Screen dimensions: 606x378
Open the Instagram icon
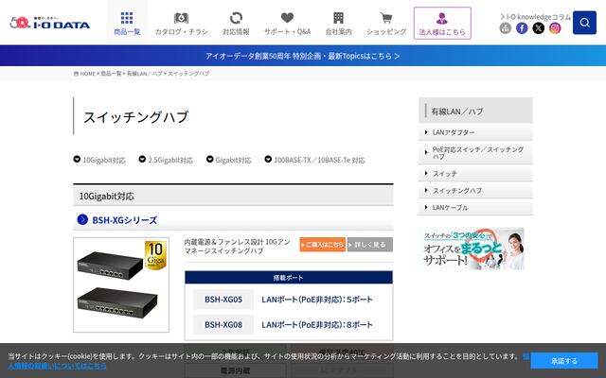click(555, 27)
